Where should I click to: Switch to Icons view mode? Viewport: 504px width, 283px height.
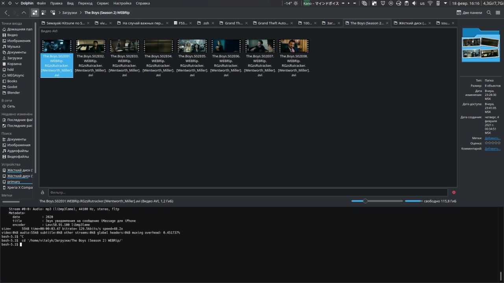[x=35, y=13]
